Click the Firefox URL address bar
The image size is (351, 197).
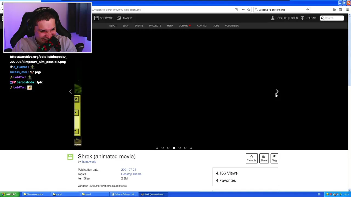162,10
